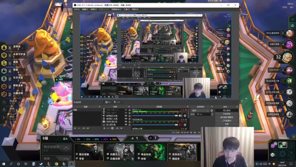Toggle visibility of 音频输入采集 source
The height and width of the screenshot is (167, 296).
[x=126, y=119]
